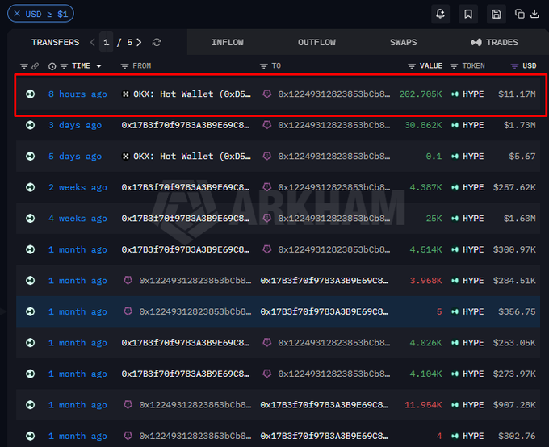Save the filter using the floppy disk icon
The height and width of the screenshot is (447, 549).
coord(497,14)
